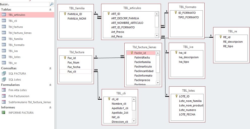Click the key icon next to cli_id

(x=109, y=99)
